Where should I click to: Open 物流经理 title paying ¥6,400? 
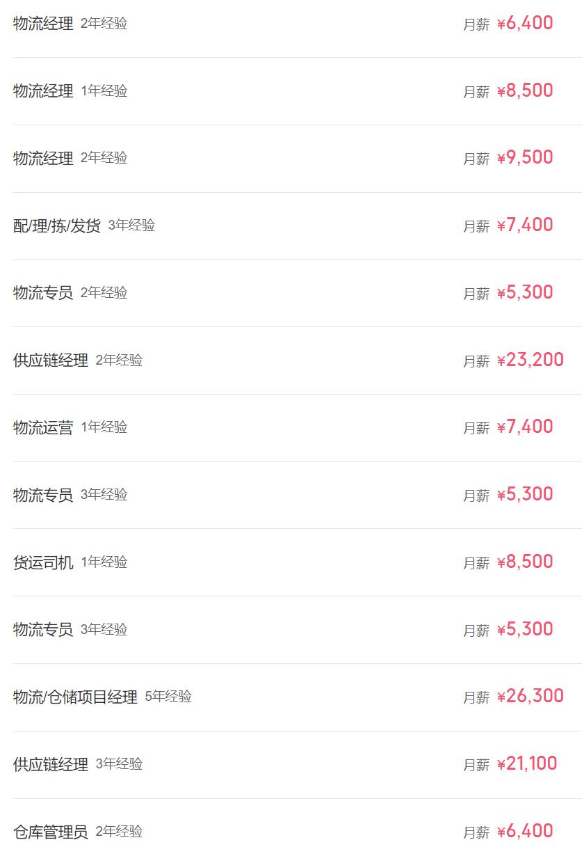pyautogui.click(x=42, y=24)
